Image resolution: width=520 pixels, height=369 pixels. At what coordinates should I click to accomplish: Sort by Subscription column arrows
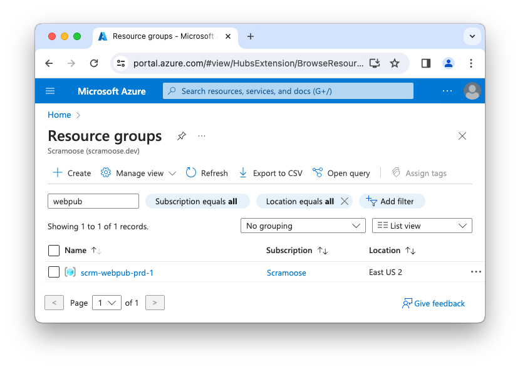323,251
